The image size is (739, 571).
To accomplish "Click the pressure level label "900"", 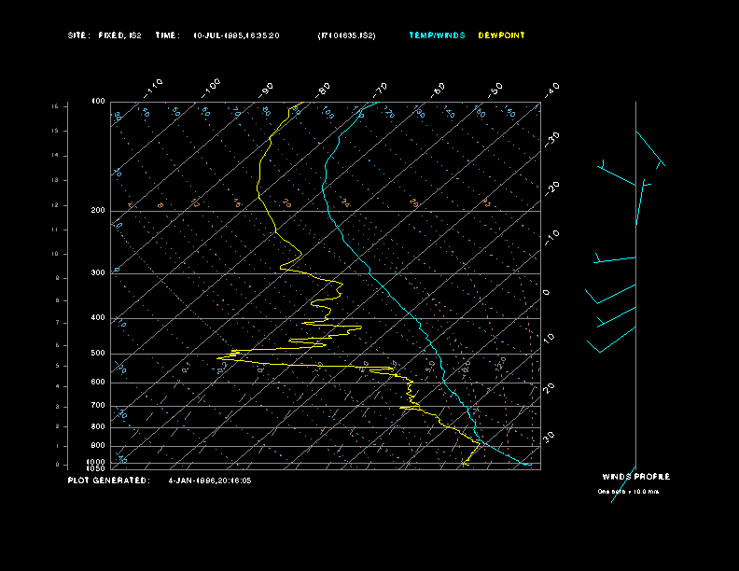I will pyautogui.click(x=98, y=445).
